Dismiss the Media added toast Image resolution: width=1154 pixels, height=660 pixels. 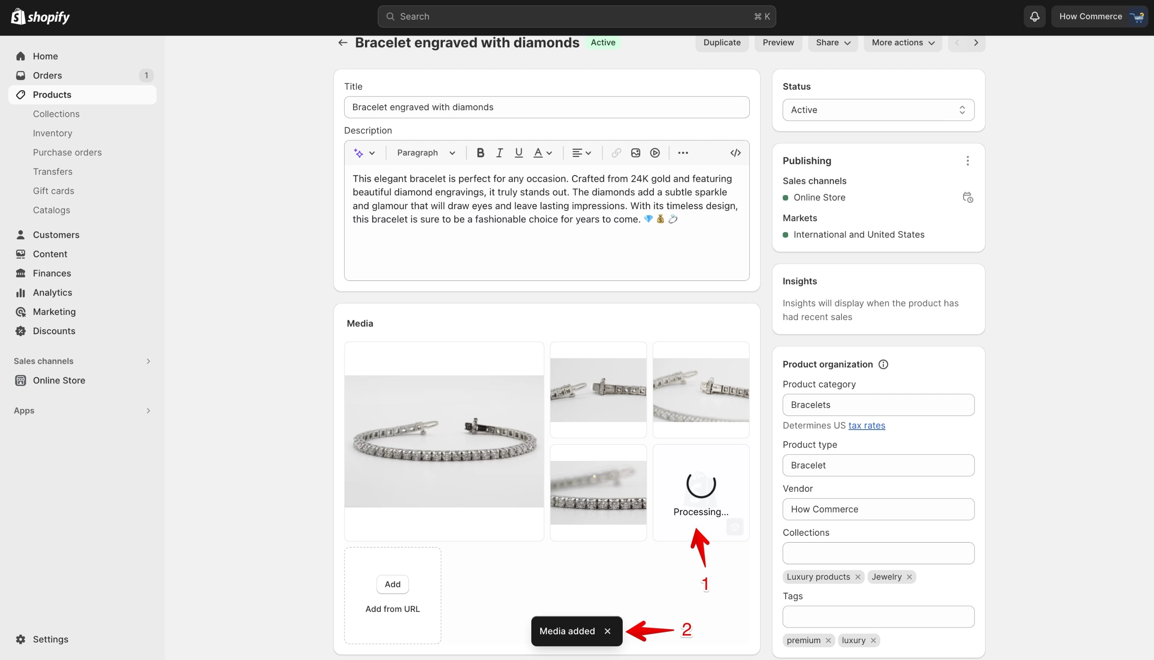tap(607, 632)
